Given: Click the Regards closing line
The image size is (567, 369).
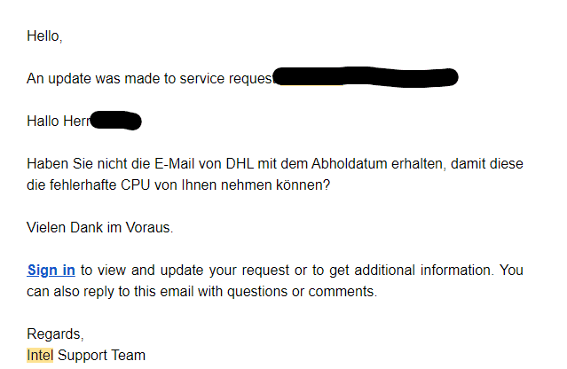Looking at the screenshot, I should (55, 334).
